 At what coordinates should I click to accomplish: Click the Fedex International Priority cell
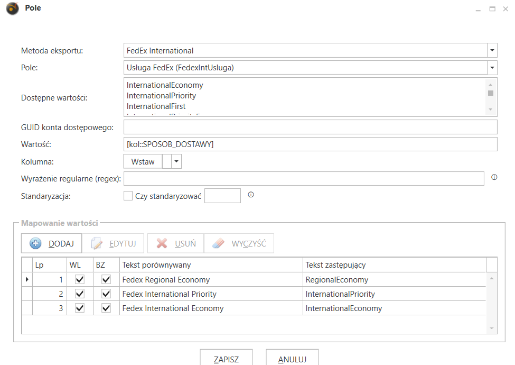coord(211,294)
